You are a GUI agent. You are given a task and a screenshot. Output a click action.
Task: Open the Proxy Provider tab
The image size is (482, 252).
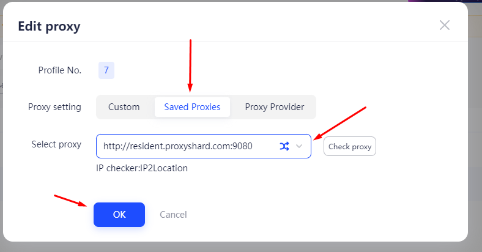(x=275, y=107)
